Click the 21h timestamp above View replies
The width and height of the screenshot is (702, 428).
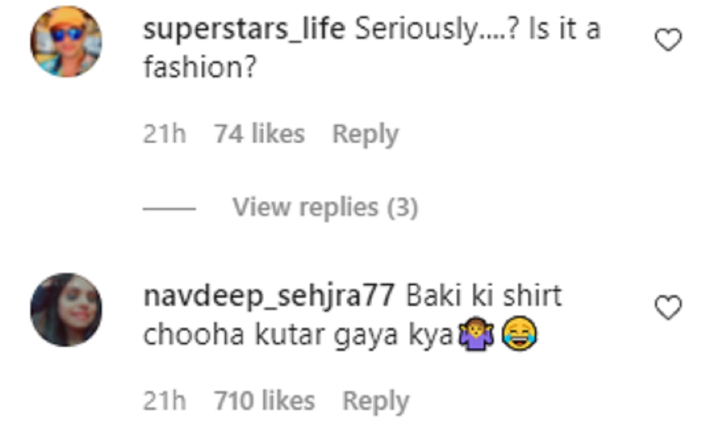(x=164, y=134)
